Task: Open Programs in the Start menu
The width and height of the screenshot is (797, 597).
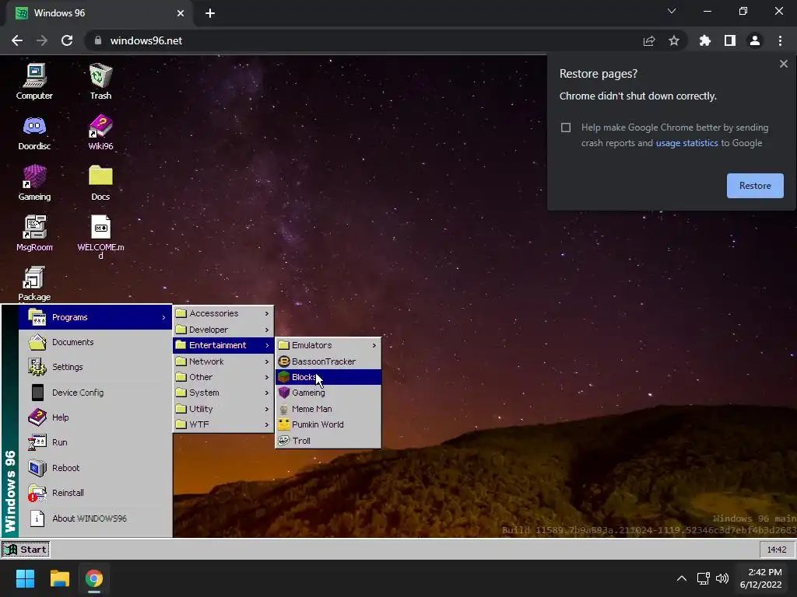Action: tap(96, 317)
